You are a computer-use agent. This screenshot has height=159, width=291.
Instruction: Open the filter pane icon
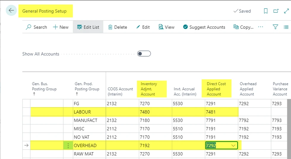(275, 27)
